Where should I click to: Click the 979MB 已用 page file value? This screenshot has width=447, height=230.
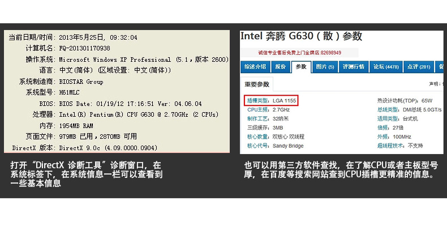point(98,137)
